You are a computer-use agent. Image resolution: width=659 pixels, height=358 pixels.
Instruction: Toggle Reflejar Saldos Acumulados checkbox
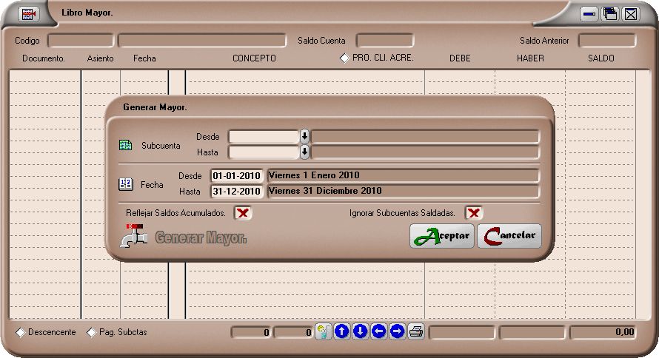coord(242,213)
